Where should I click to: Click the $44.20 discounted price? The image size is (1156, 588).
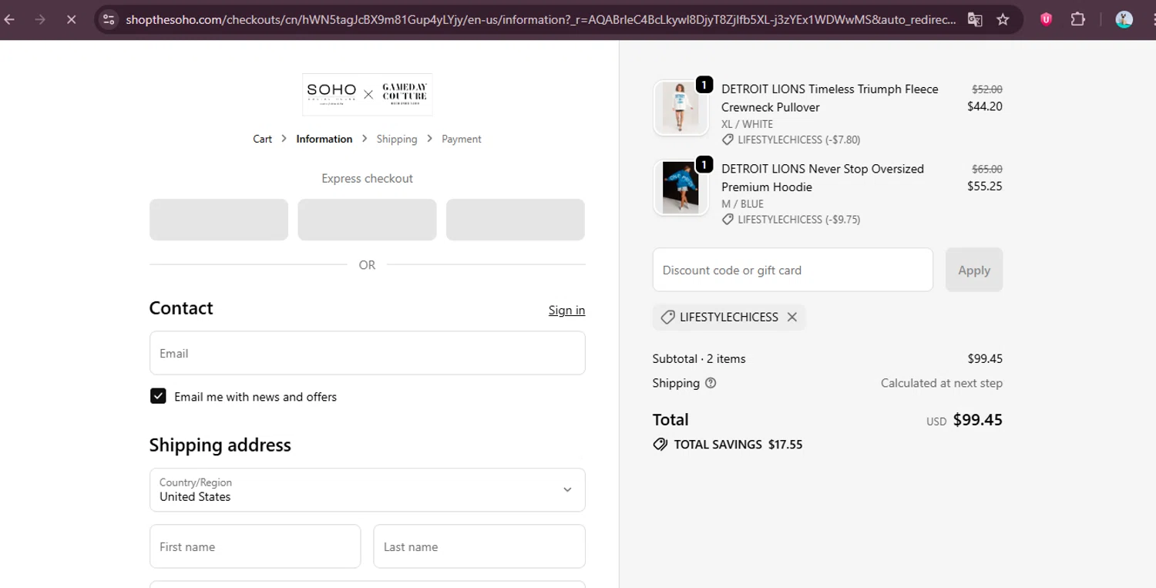tap(985, 106)
